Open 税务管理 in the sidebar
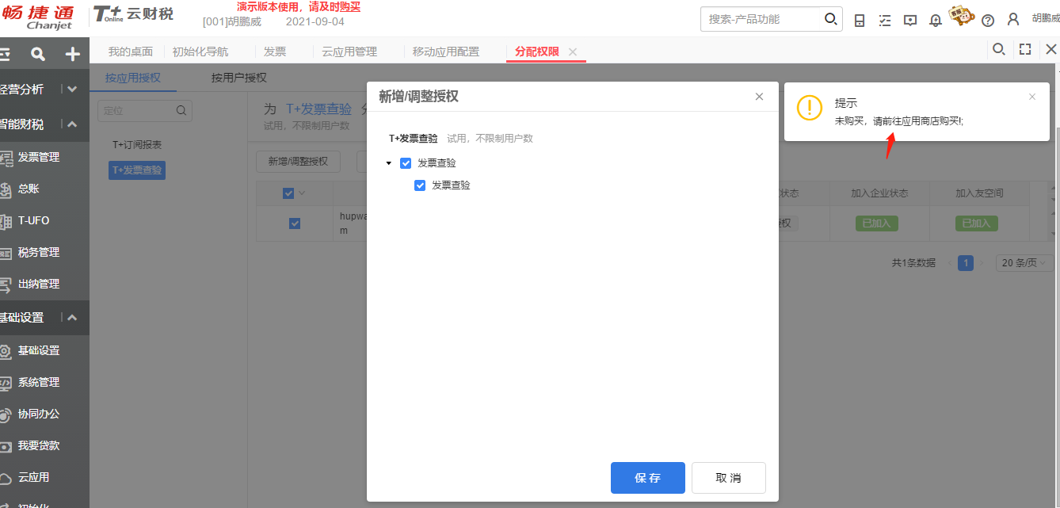Screen dimensions: 1060x508 (x=39, y=252)
